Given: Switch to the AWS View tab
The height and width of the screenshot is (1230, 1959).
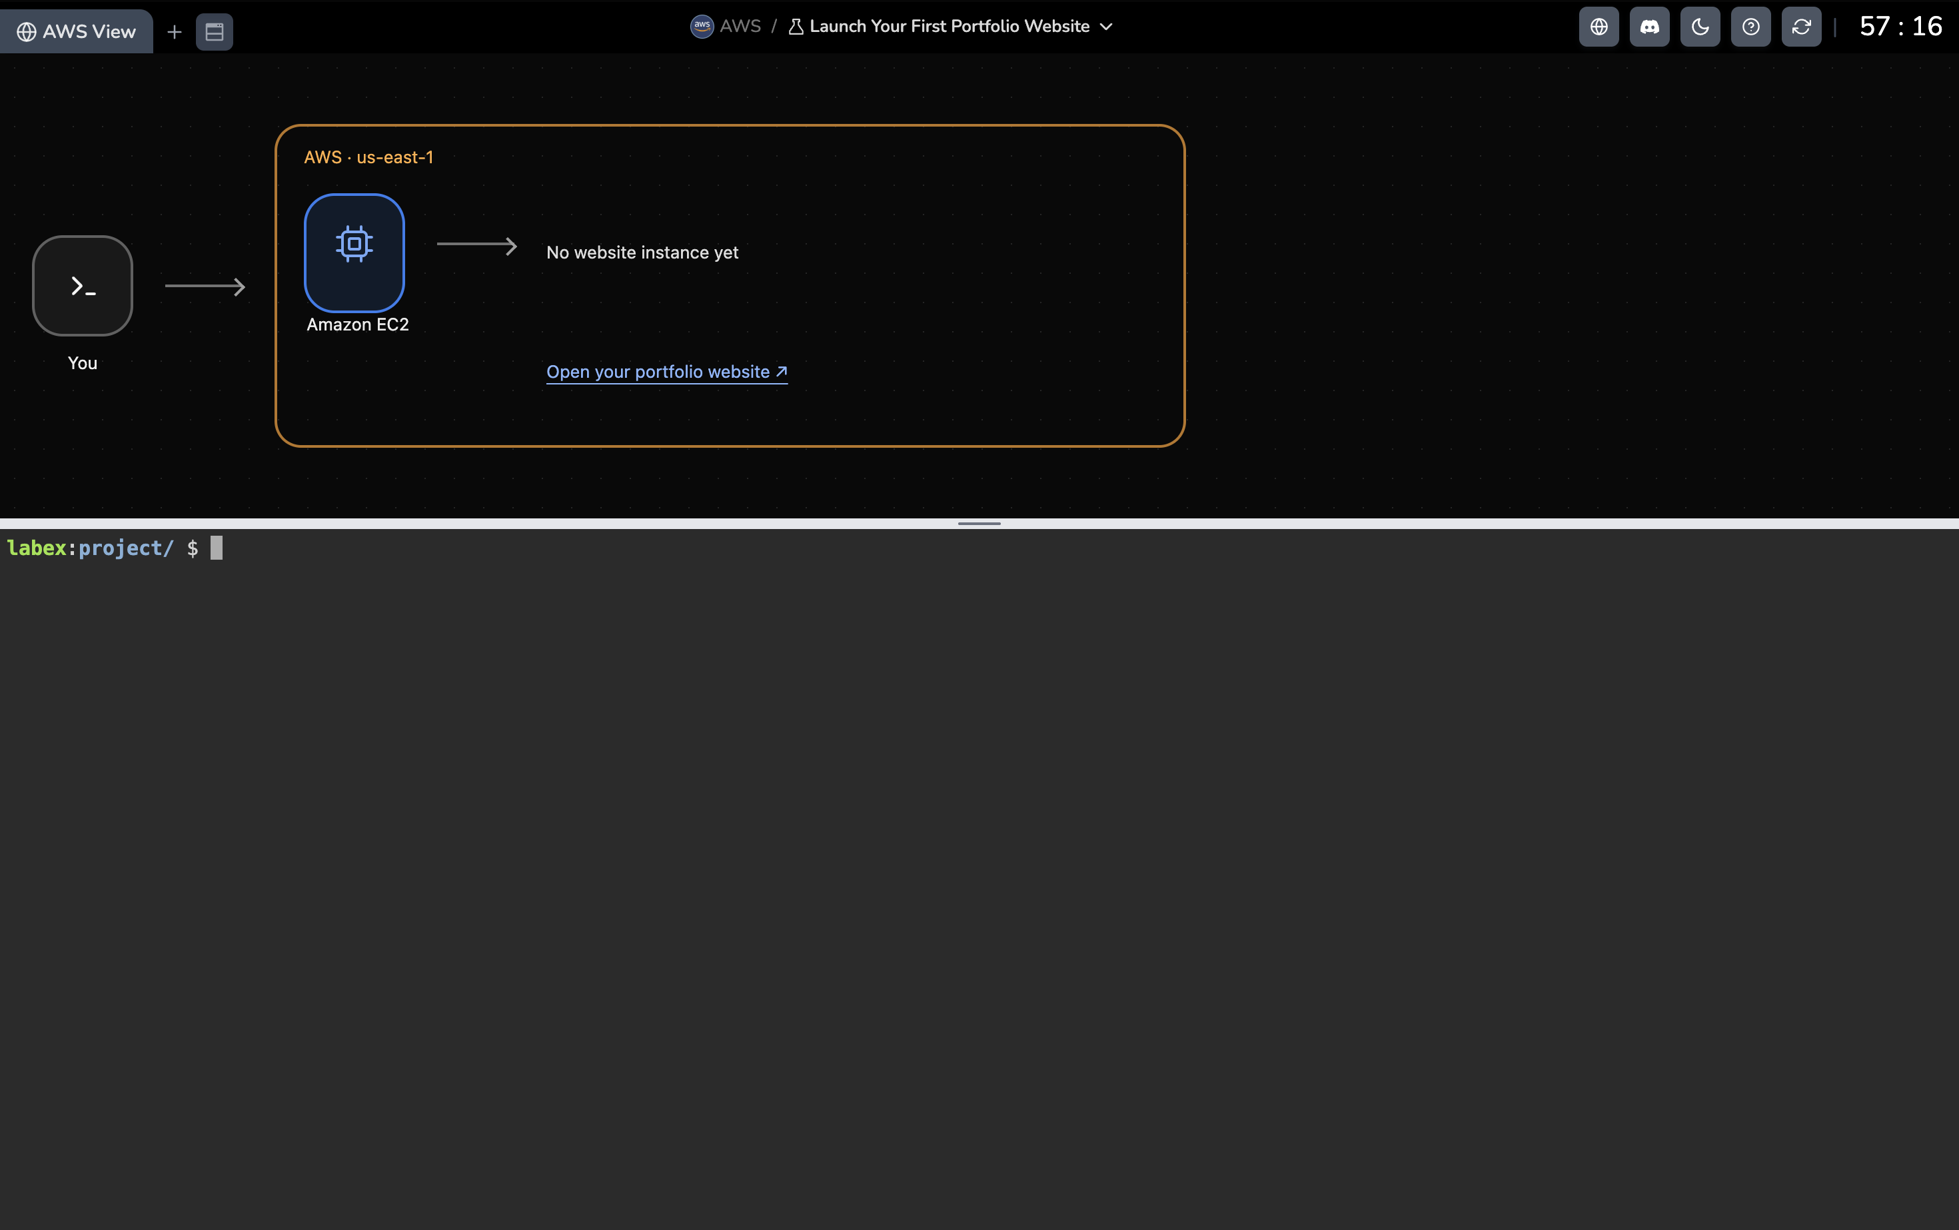Looking at the screenshot, I should (x=77, y=32).
